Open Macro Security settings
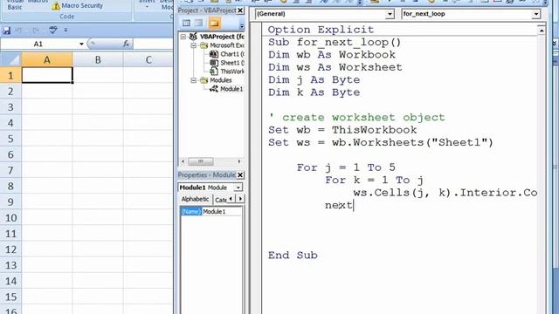 pos(82,6)
